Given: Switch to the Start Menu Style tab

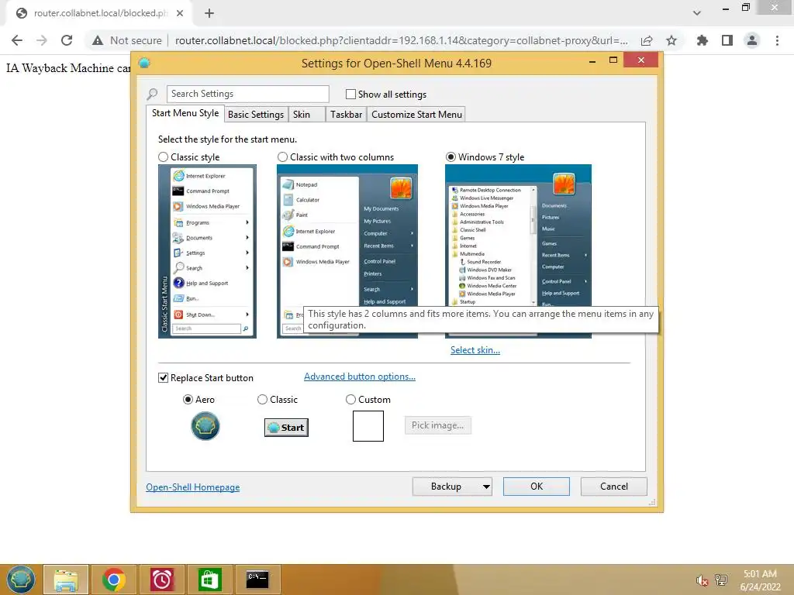Looking at the screenshot, I should click(x=185, y=113).
